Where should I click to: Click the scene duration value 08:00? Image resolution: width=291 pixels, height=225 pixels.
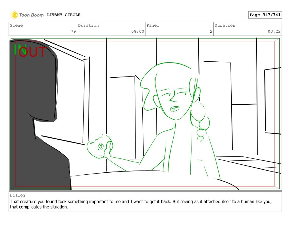click(138, 31)
